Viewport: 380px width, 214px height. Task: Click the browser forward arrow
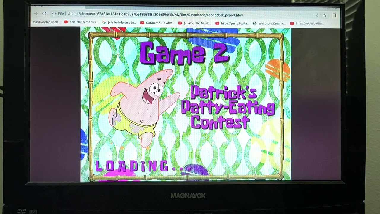[x=36, y=14]
